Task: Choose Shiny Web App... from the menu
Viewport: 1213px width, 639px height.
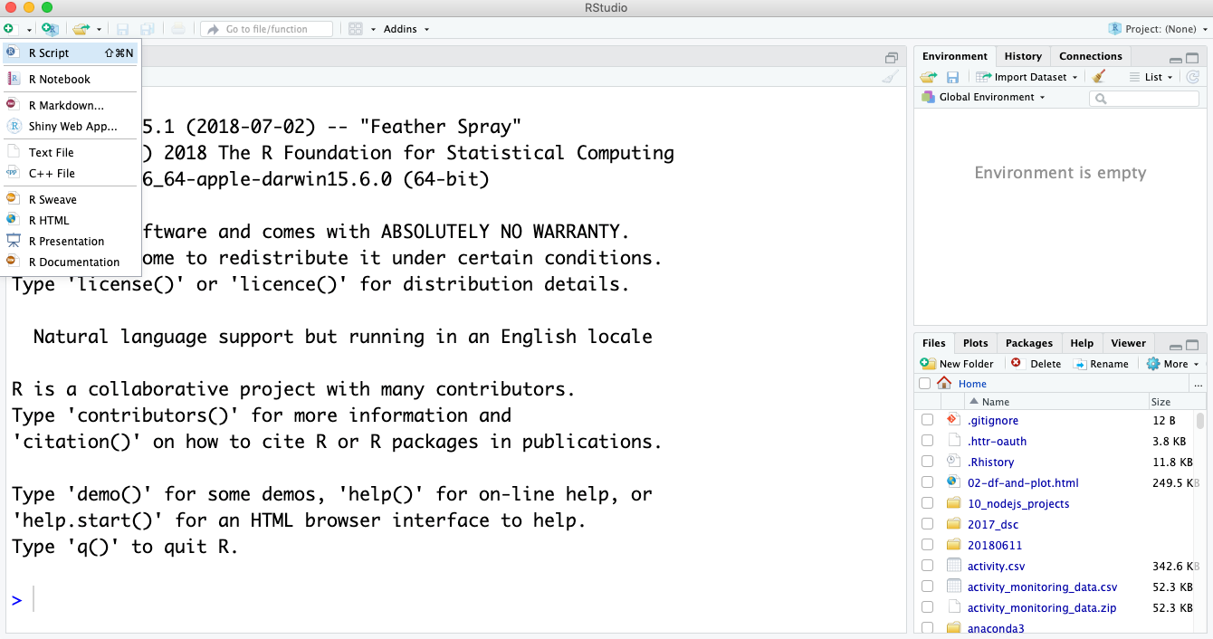Action: coord(72,126)
